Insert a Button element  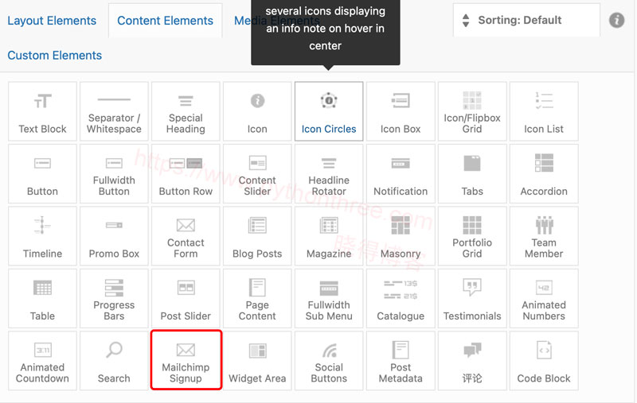tap(42, 173)
